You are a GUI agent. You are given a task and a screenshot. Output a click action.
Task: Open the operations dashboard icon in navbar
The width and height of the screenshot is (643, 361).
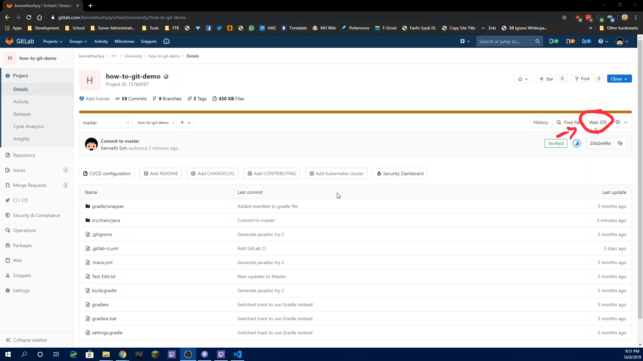[166, 41]
